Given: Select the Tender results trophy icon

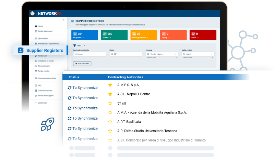Looking at the screenshot, I should (x=36, y=71).
